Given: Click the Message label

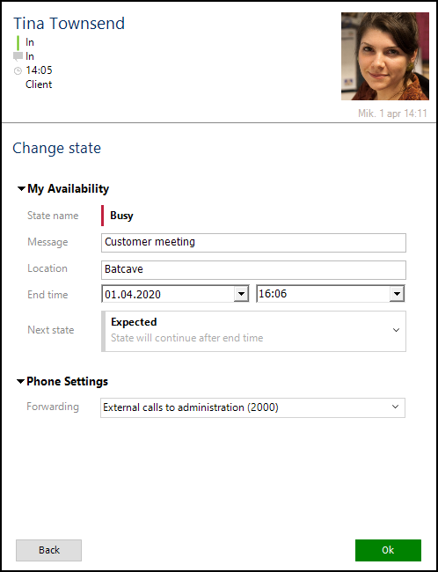Looking at the screenshot, I should [x=47, y=242].
